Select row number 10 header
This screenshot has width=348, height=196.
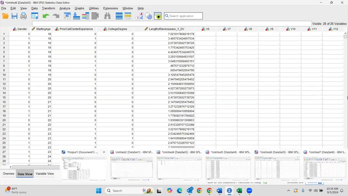(4, 75)
